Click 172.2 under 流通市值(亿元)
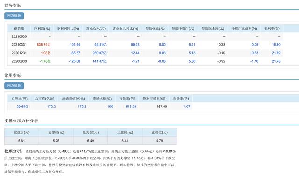This screenshot has height=178, width=299. click(x=82, y=107)
